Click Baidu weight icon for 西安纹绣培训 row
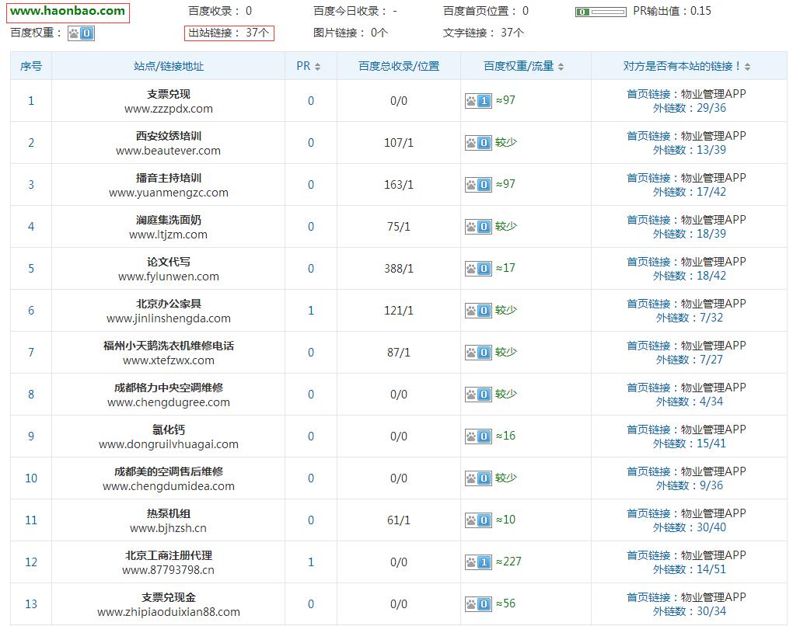Viewport: 793px width, 626px height. click(x=478, y=143)
